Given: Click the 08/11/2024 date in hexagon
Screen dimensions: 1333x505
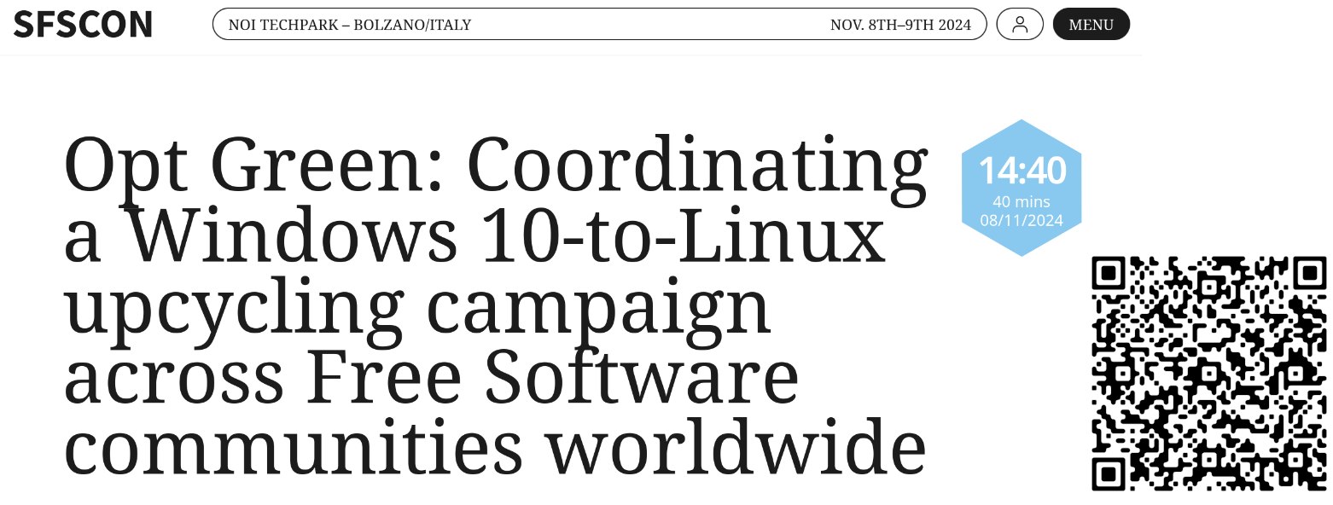Looking at the screenshot, I should pyautogui.click(x=1022, y=221).
